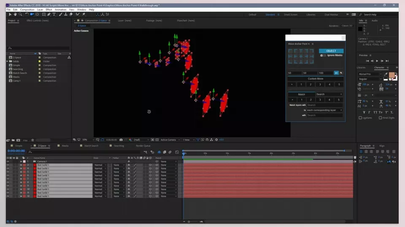Click the timeline current time 0:00:00:00
The image size is (405, 227).
coord(16,151)
